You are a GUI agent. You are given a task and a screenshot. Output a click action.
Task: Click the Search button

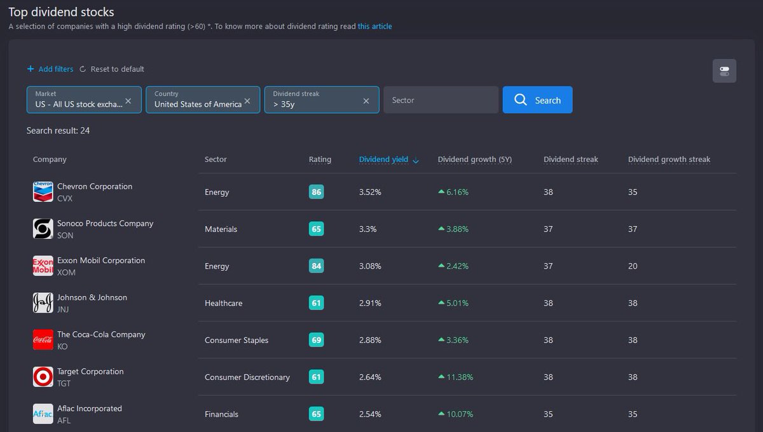point(537,100)
